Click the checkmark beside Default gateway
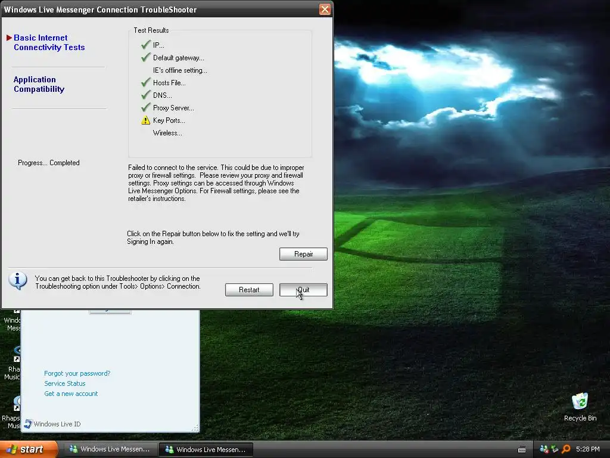 click(x=146, y=58)
